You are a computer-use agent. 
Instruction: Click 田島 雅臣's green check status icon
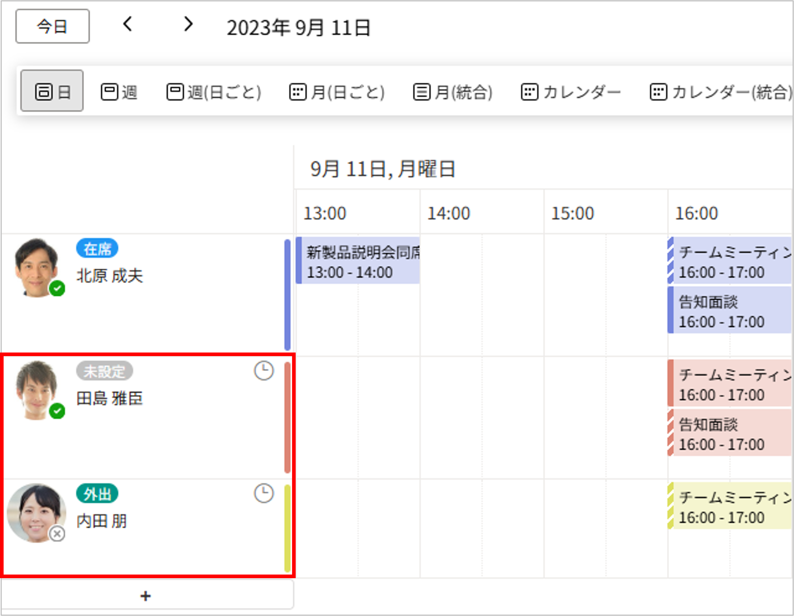click(57, 411)
